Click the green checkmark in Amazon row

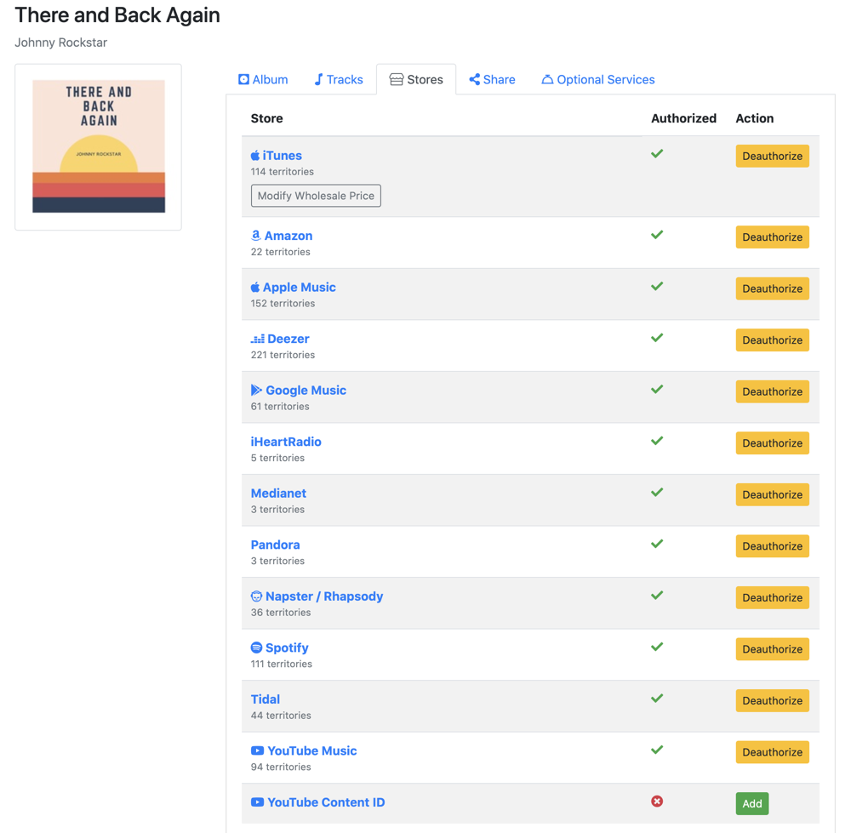[x=657, y=235]
